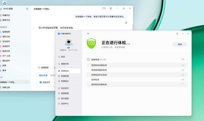Open 系统优化 in 电脑管家 sidebar
Viewport: 204px width, 121px height.
point(69,71)
